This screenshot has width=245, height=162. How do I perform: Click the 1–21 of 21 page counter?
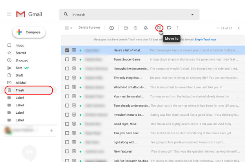[225, 28]
